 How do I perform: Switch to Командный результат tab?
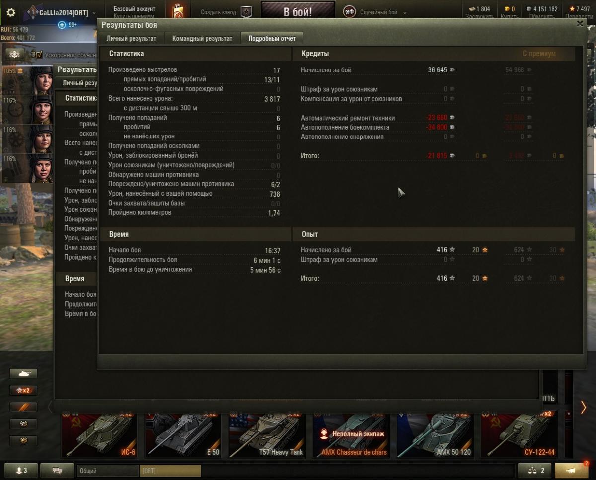tap(202, 38)
